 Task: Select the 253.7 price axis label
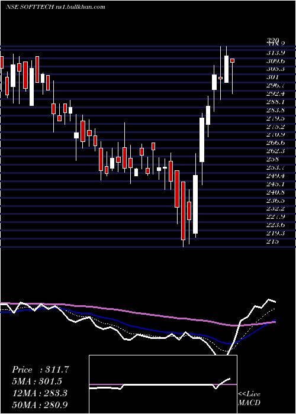pyautogui.click(x=276, y=167)
